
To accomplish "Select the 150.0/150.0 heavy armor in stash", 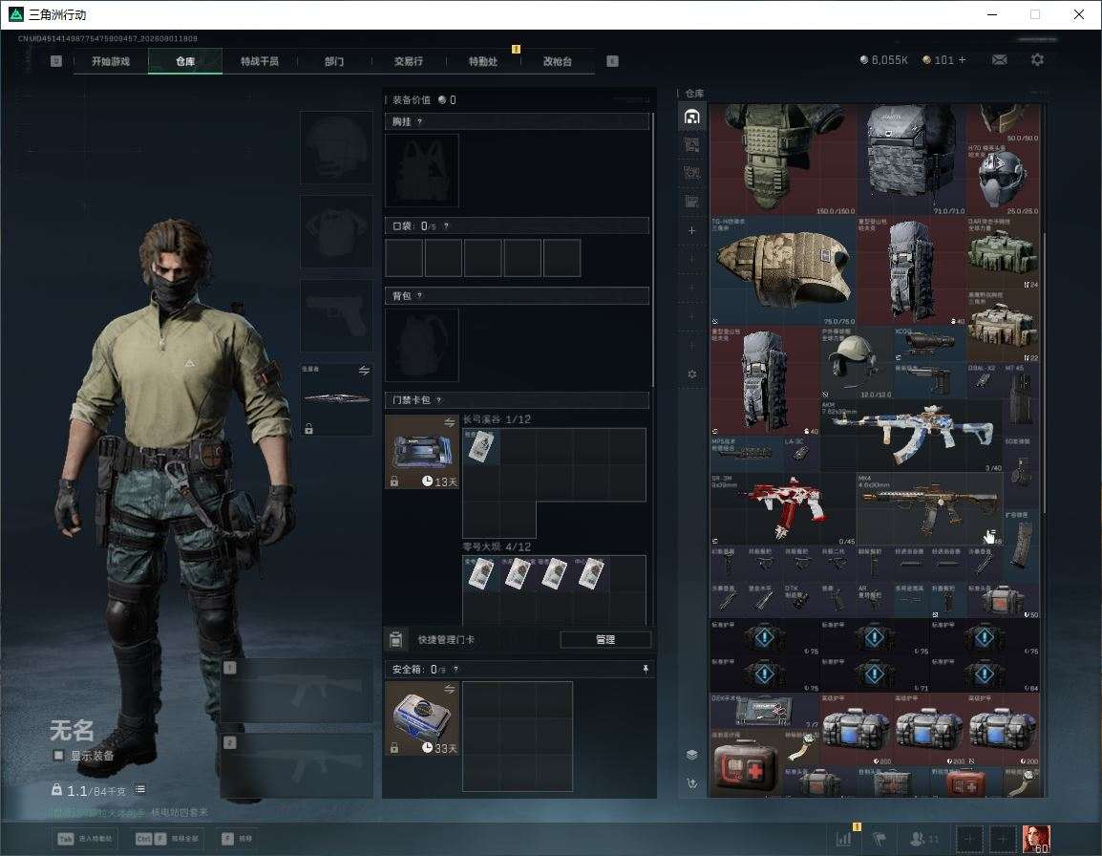I will coord(783,160).
